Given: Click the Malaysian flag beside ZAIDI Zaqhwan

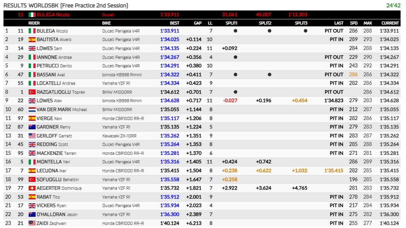Looking at the screenshot, I should (x=32, y=223).
